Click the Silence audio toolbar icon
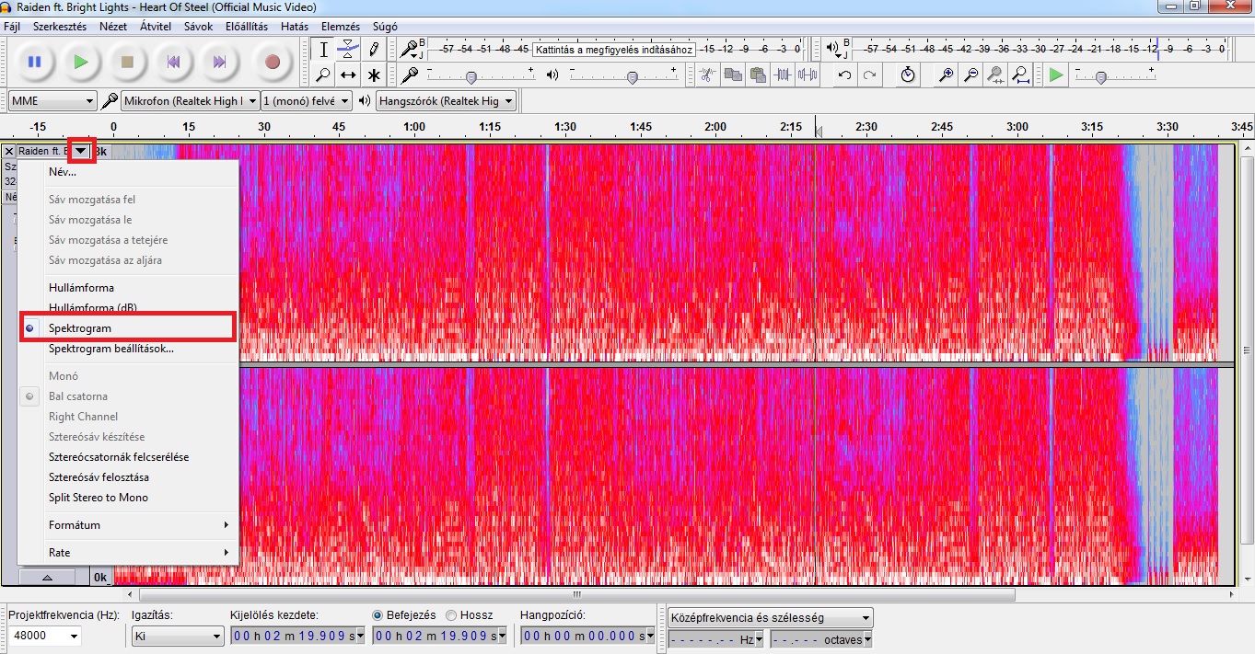The image size is (1255, 654). tap(808, 75)
